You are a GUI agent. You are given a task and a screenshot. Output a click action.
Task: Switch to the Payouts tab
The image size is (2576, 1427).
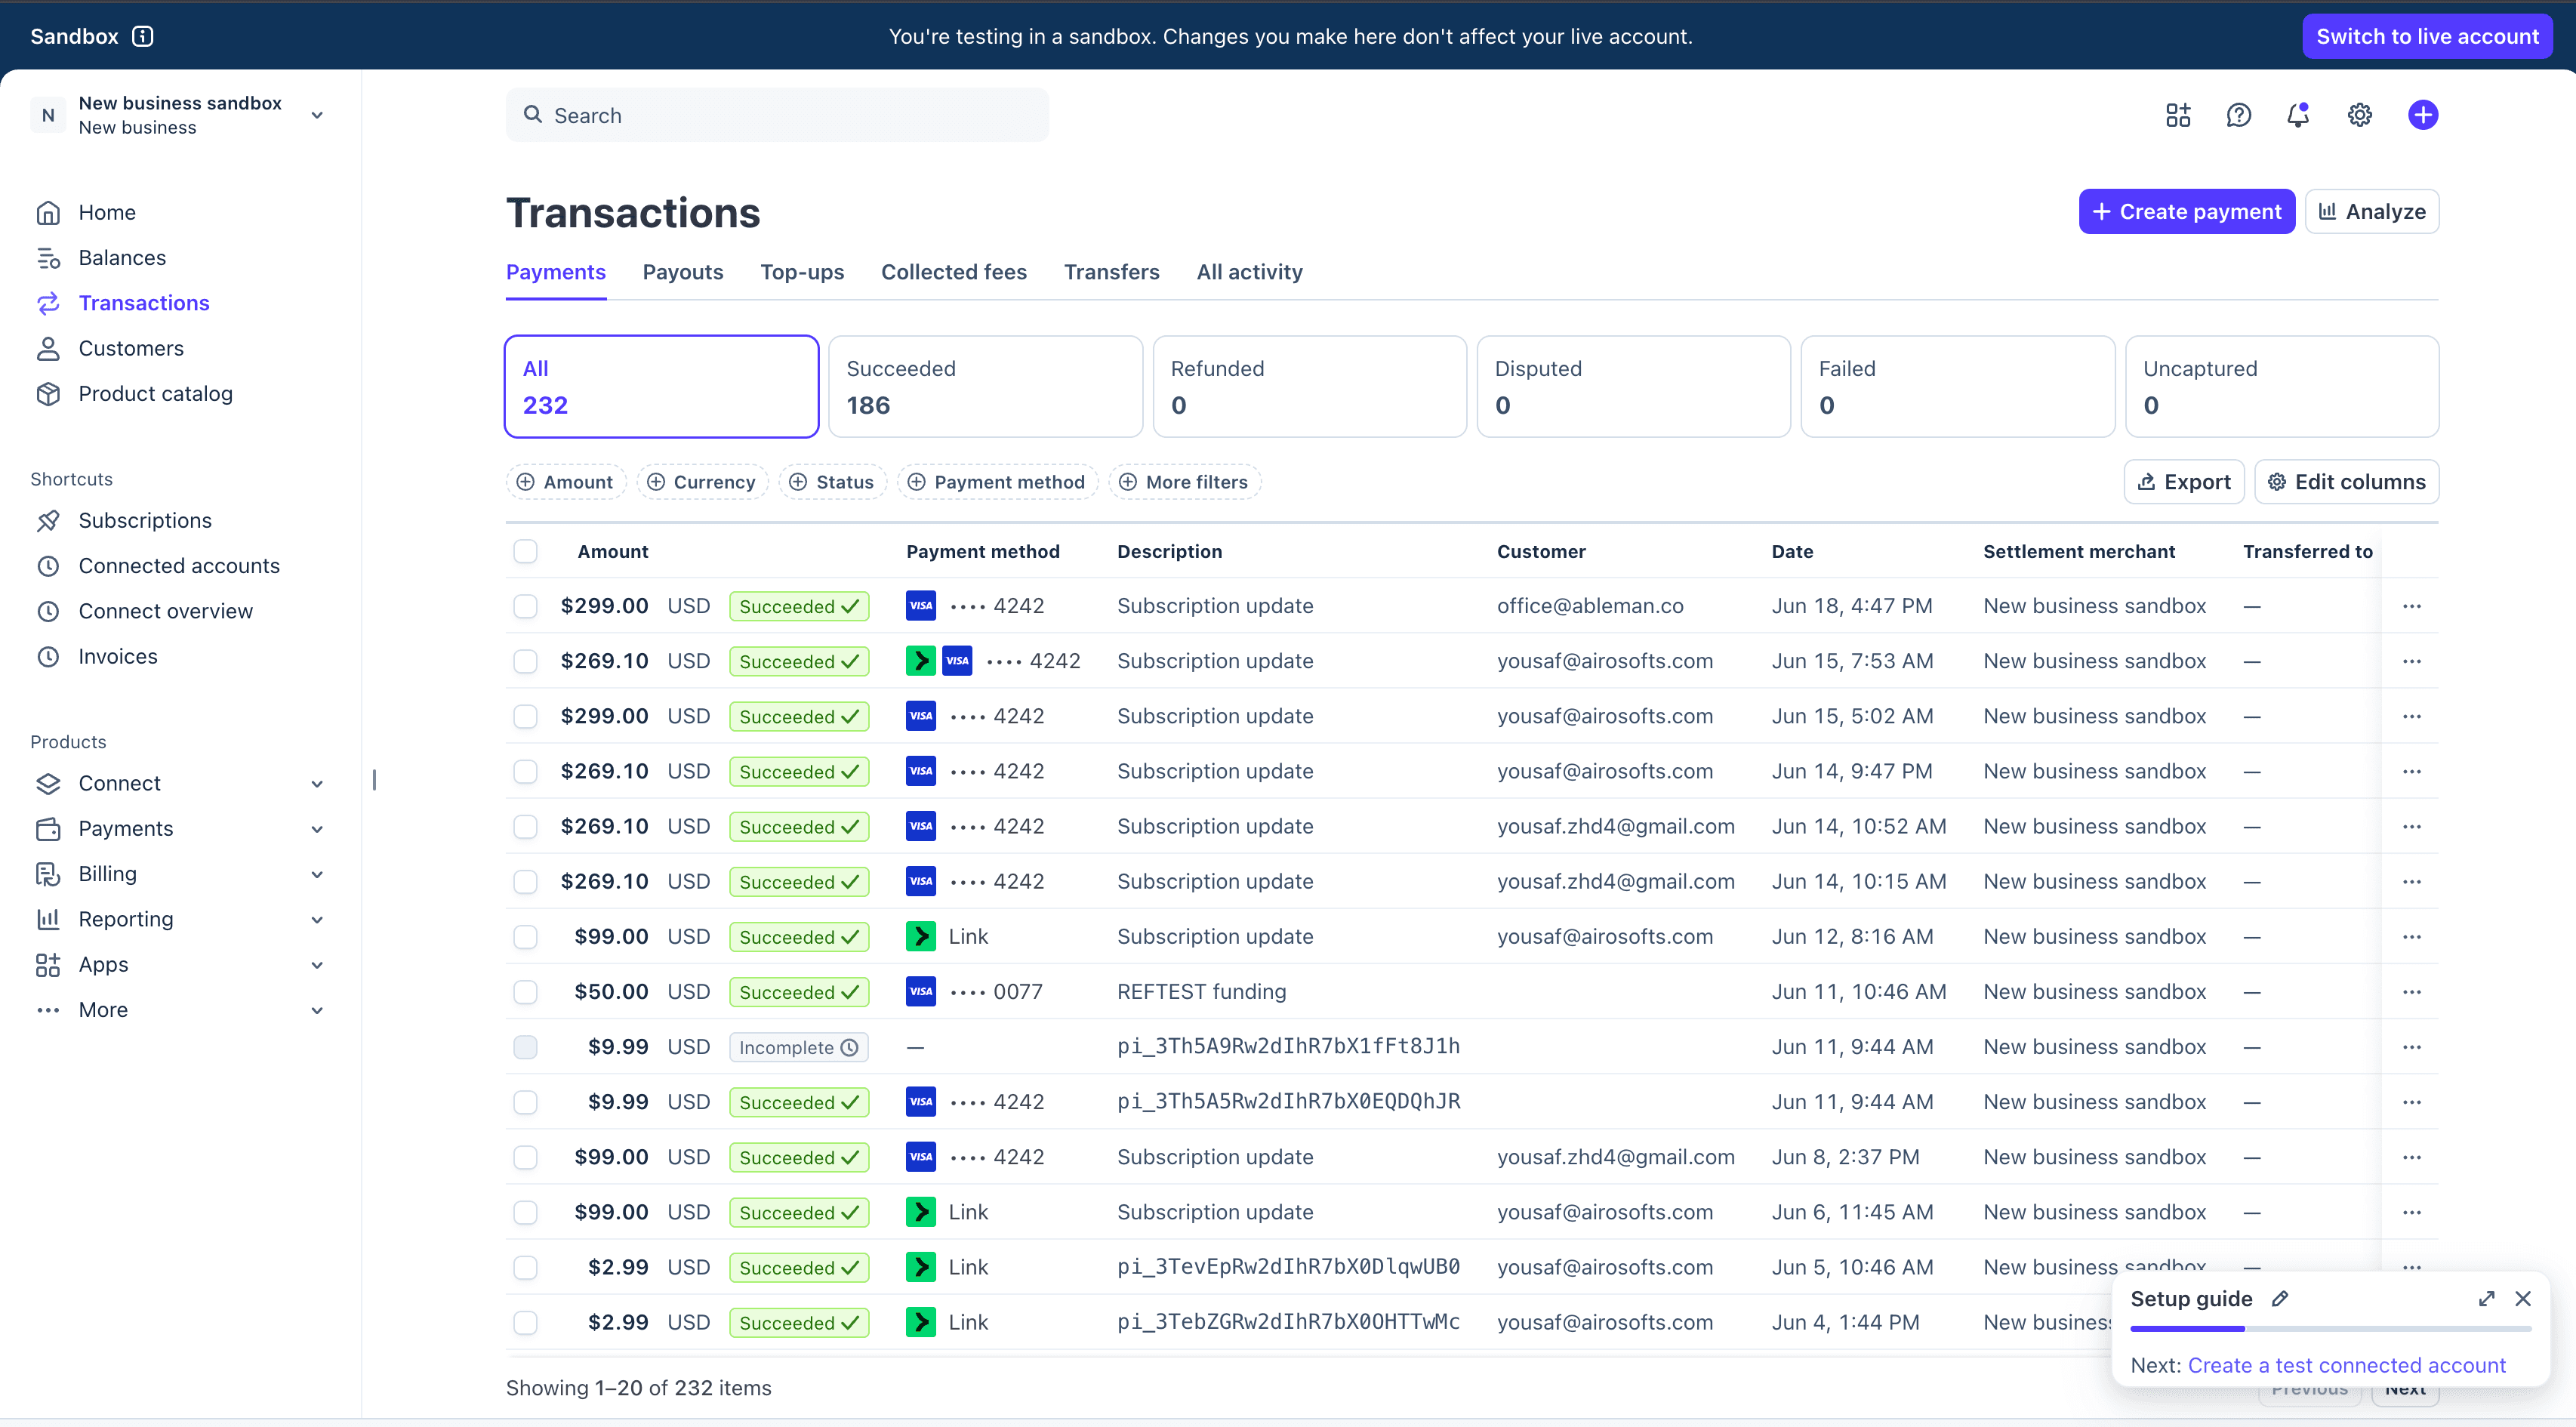pyautogui.click(x=683, y=272)
